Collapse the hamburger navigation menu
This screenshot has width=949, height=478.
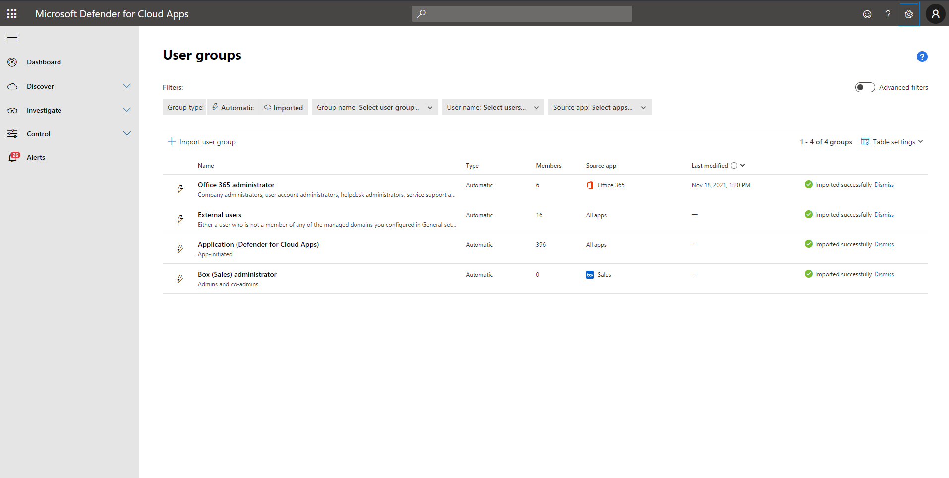point(12,38)
